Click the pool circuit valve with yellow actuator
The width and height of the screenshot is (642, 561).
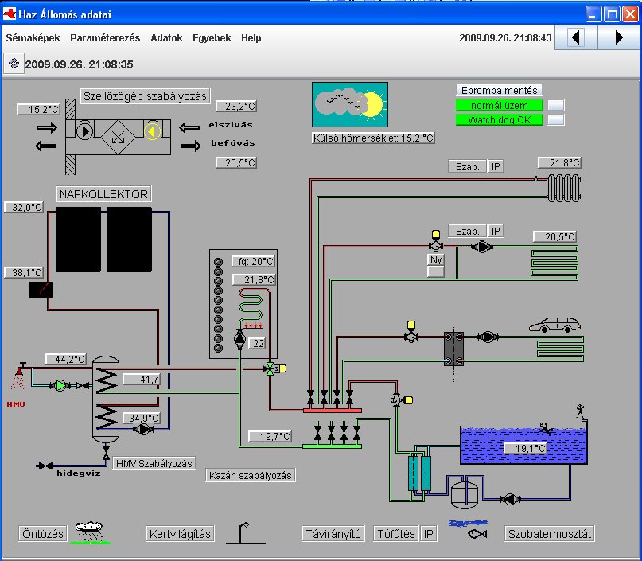tap(402, 400)
